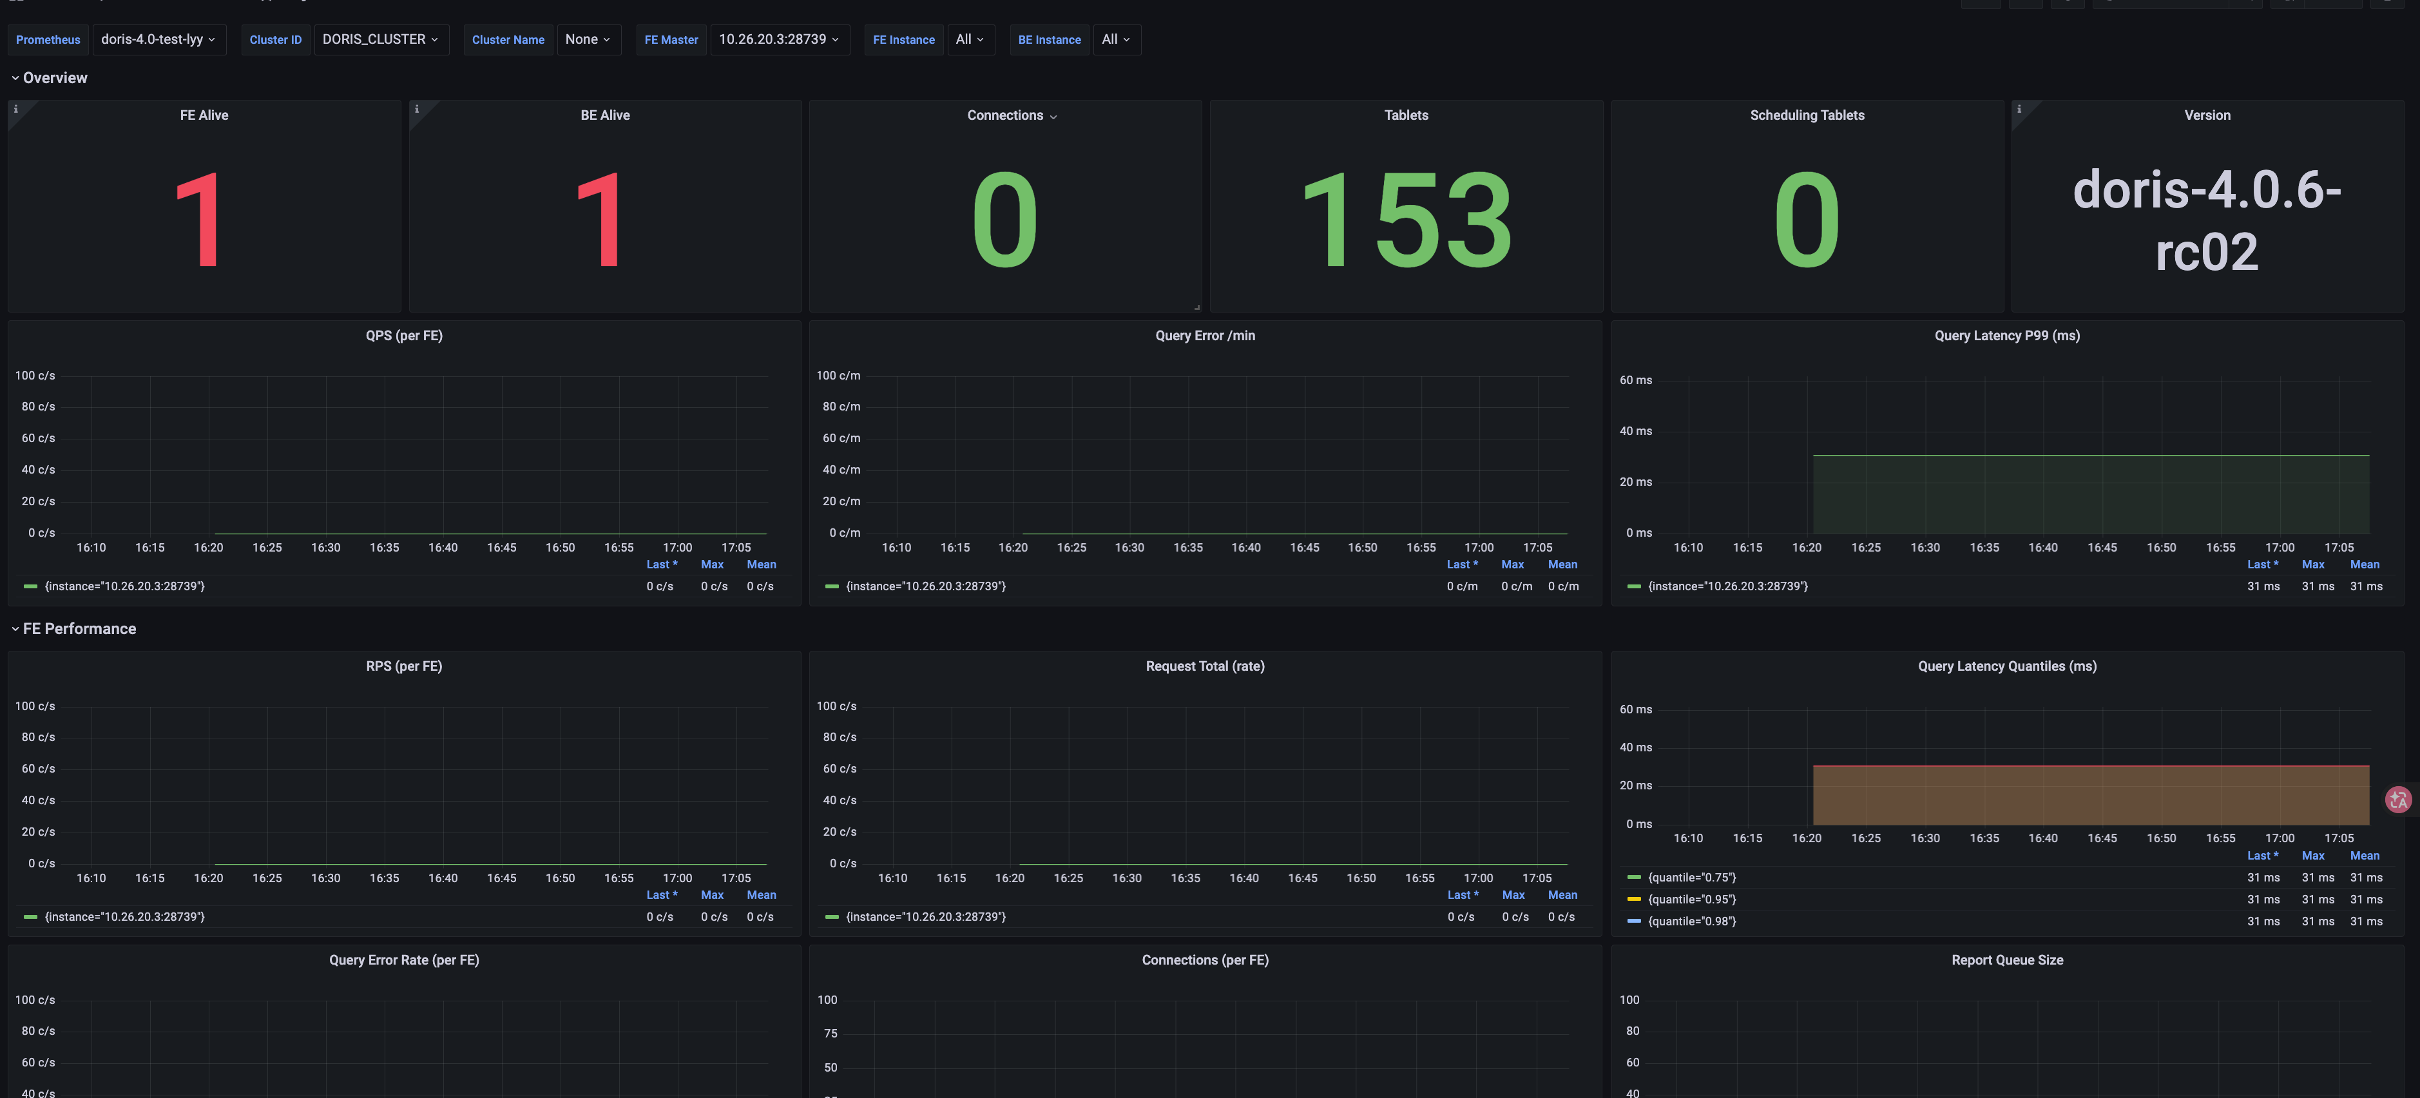Screen dimensions: 2420x1098
Task: Sort QPS legend by Max column
Action: [712, 564]
